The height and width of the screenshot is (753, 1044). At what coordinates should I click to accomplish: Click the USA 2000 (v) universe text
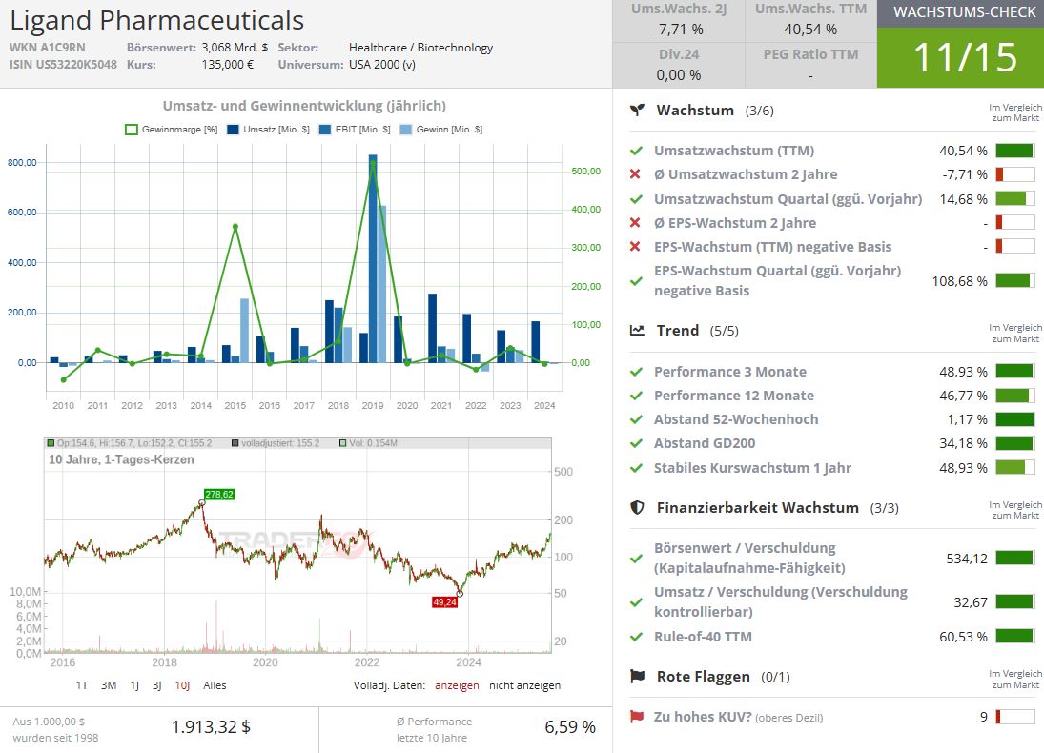point(382,65)
